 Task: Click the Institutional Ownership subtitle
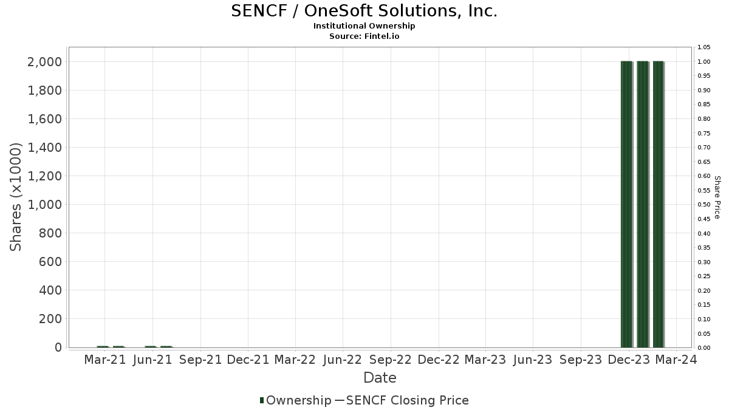tap(364, 26)
